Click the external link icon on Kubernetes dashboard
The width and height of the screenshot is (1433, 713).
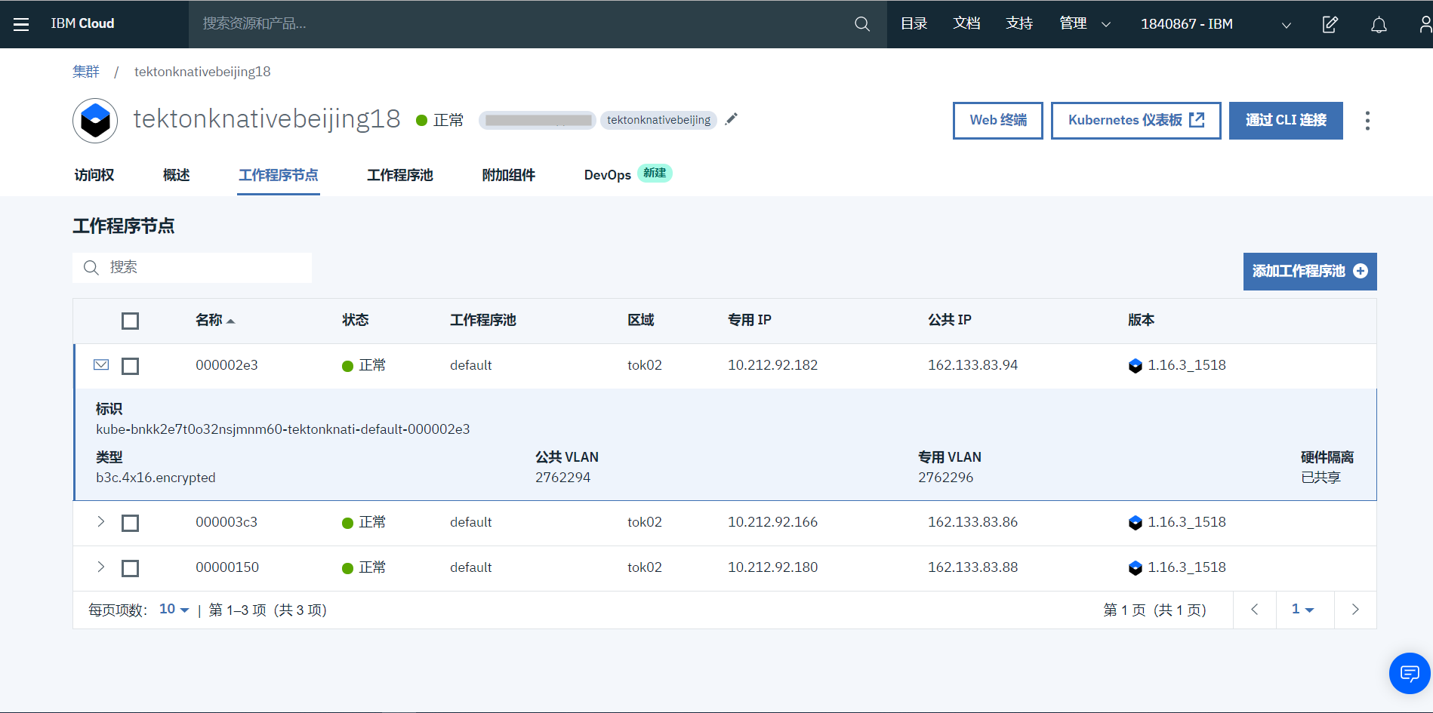[x=1197, y=120]
